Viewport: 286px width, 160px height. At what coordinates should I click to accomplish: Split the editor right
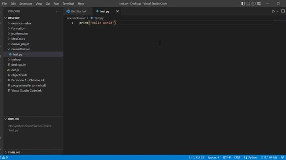283,11
